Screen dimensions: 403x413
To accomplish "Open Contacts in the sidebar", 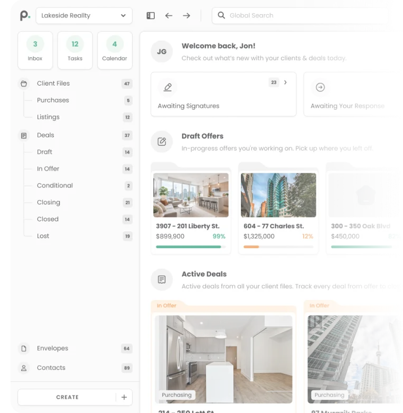I will click(x=51, y=368).
